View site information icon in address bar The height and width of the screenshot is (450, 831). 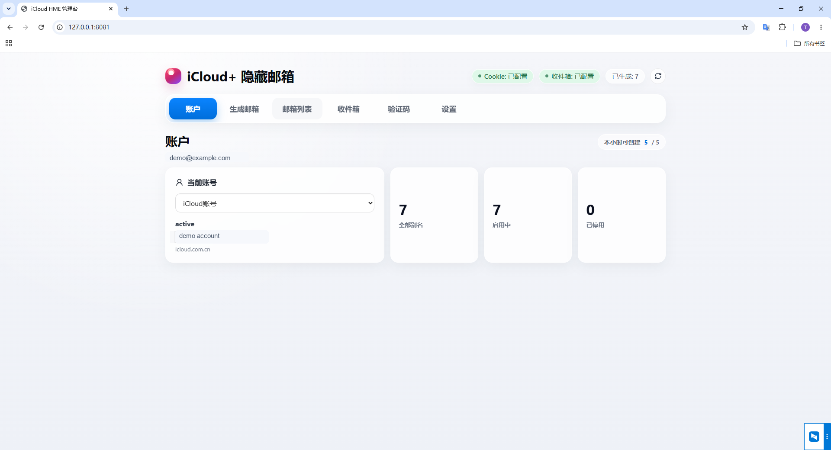(x=60, y=27)
